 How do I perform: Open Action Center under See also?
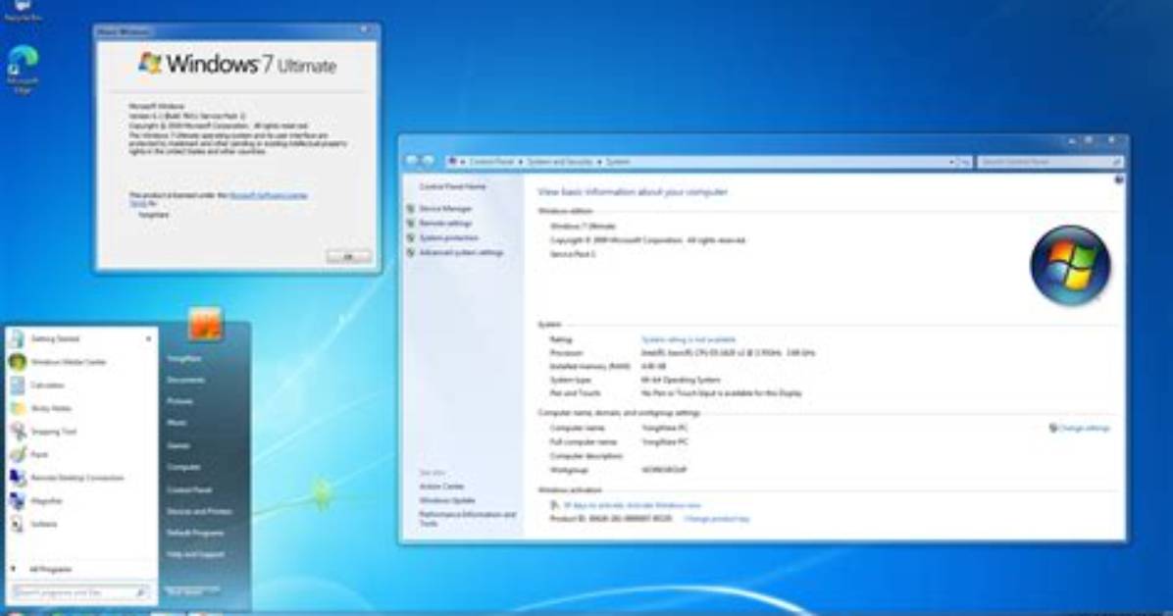click(441, 487)
